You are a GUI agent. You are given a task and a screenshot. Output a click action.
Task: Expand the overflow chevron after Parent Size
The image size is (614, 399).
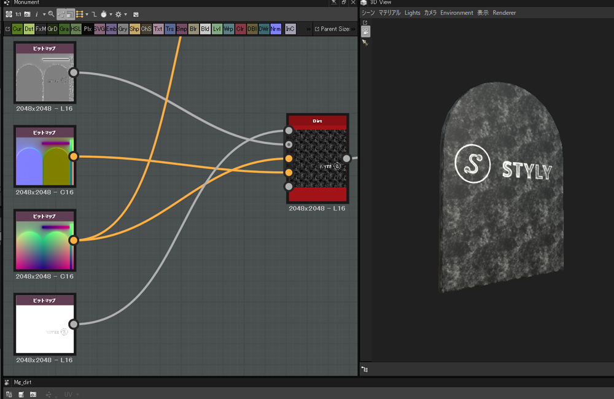coord(353,29)
